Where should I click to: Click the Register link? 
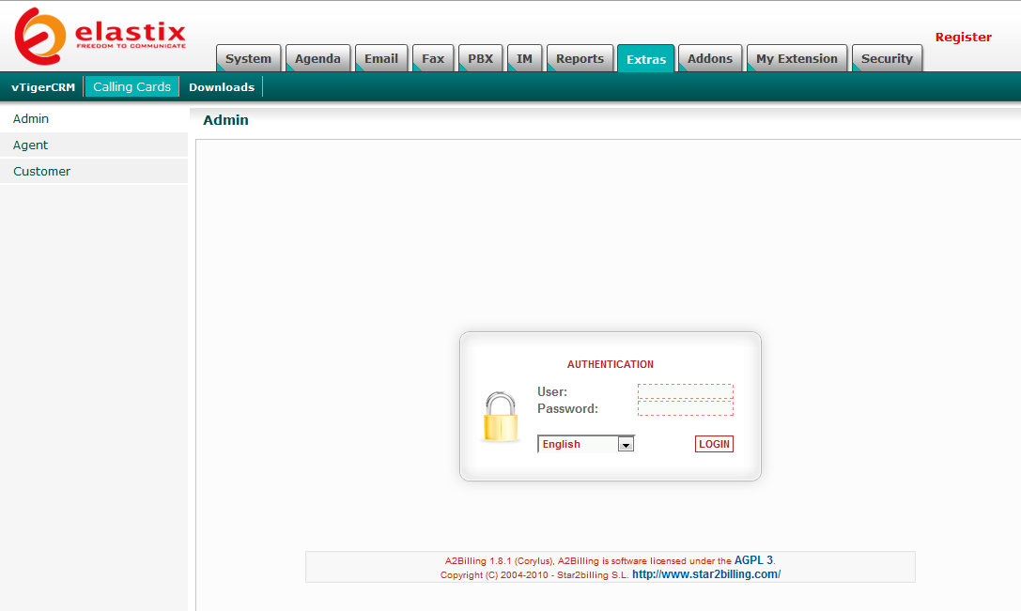click(x=963, y=38)
